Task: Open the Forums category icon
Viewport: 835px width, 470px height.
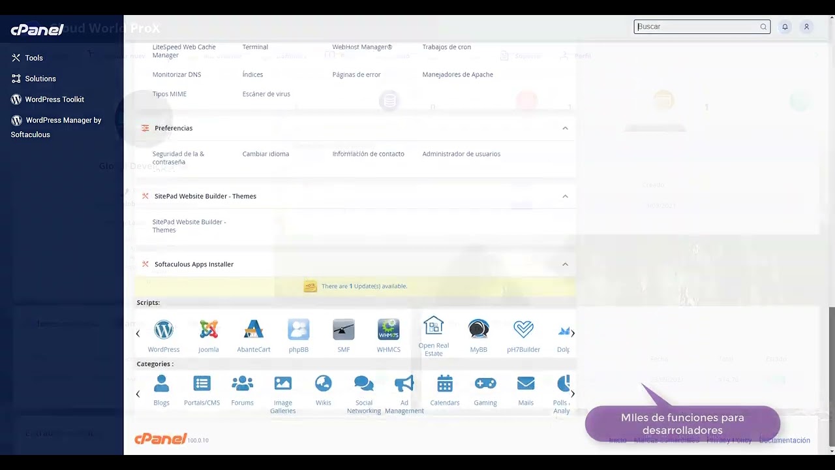Action: [243, 384]
